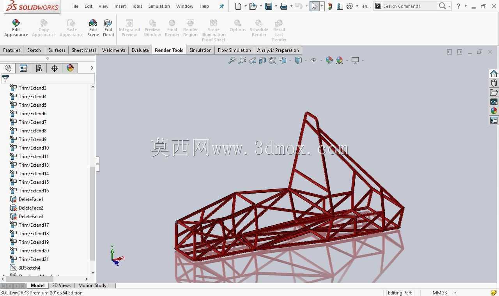Open Select tool dropdown arrow
499x296 pixels.
(322, 6)
